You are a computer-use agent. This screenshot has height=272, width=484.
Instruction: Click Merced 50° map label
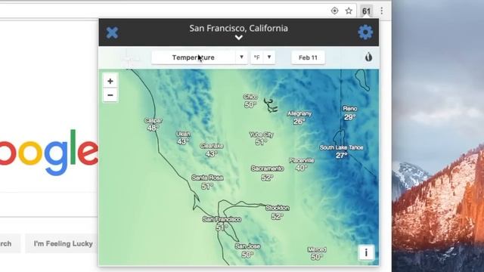(317, 253)
